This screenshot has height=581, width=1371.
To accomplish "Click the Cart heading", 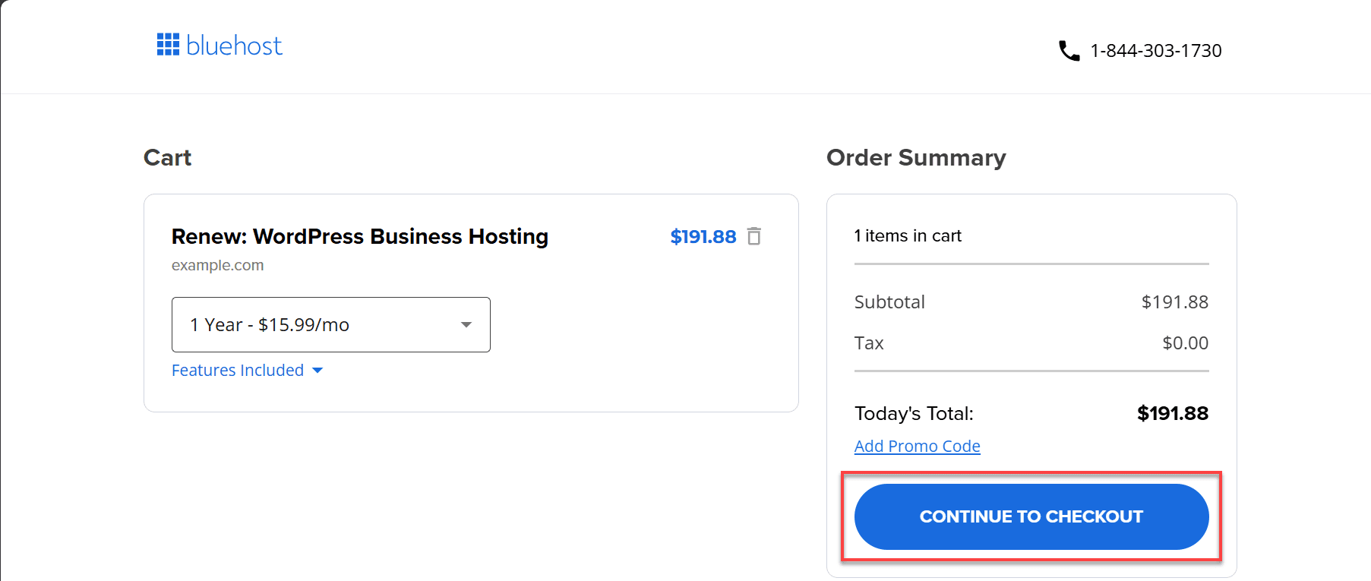I will pos(167,158).
